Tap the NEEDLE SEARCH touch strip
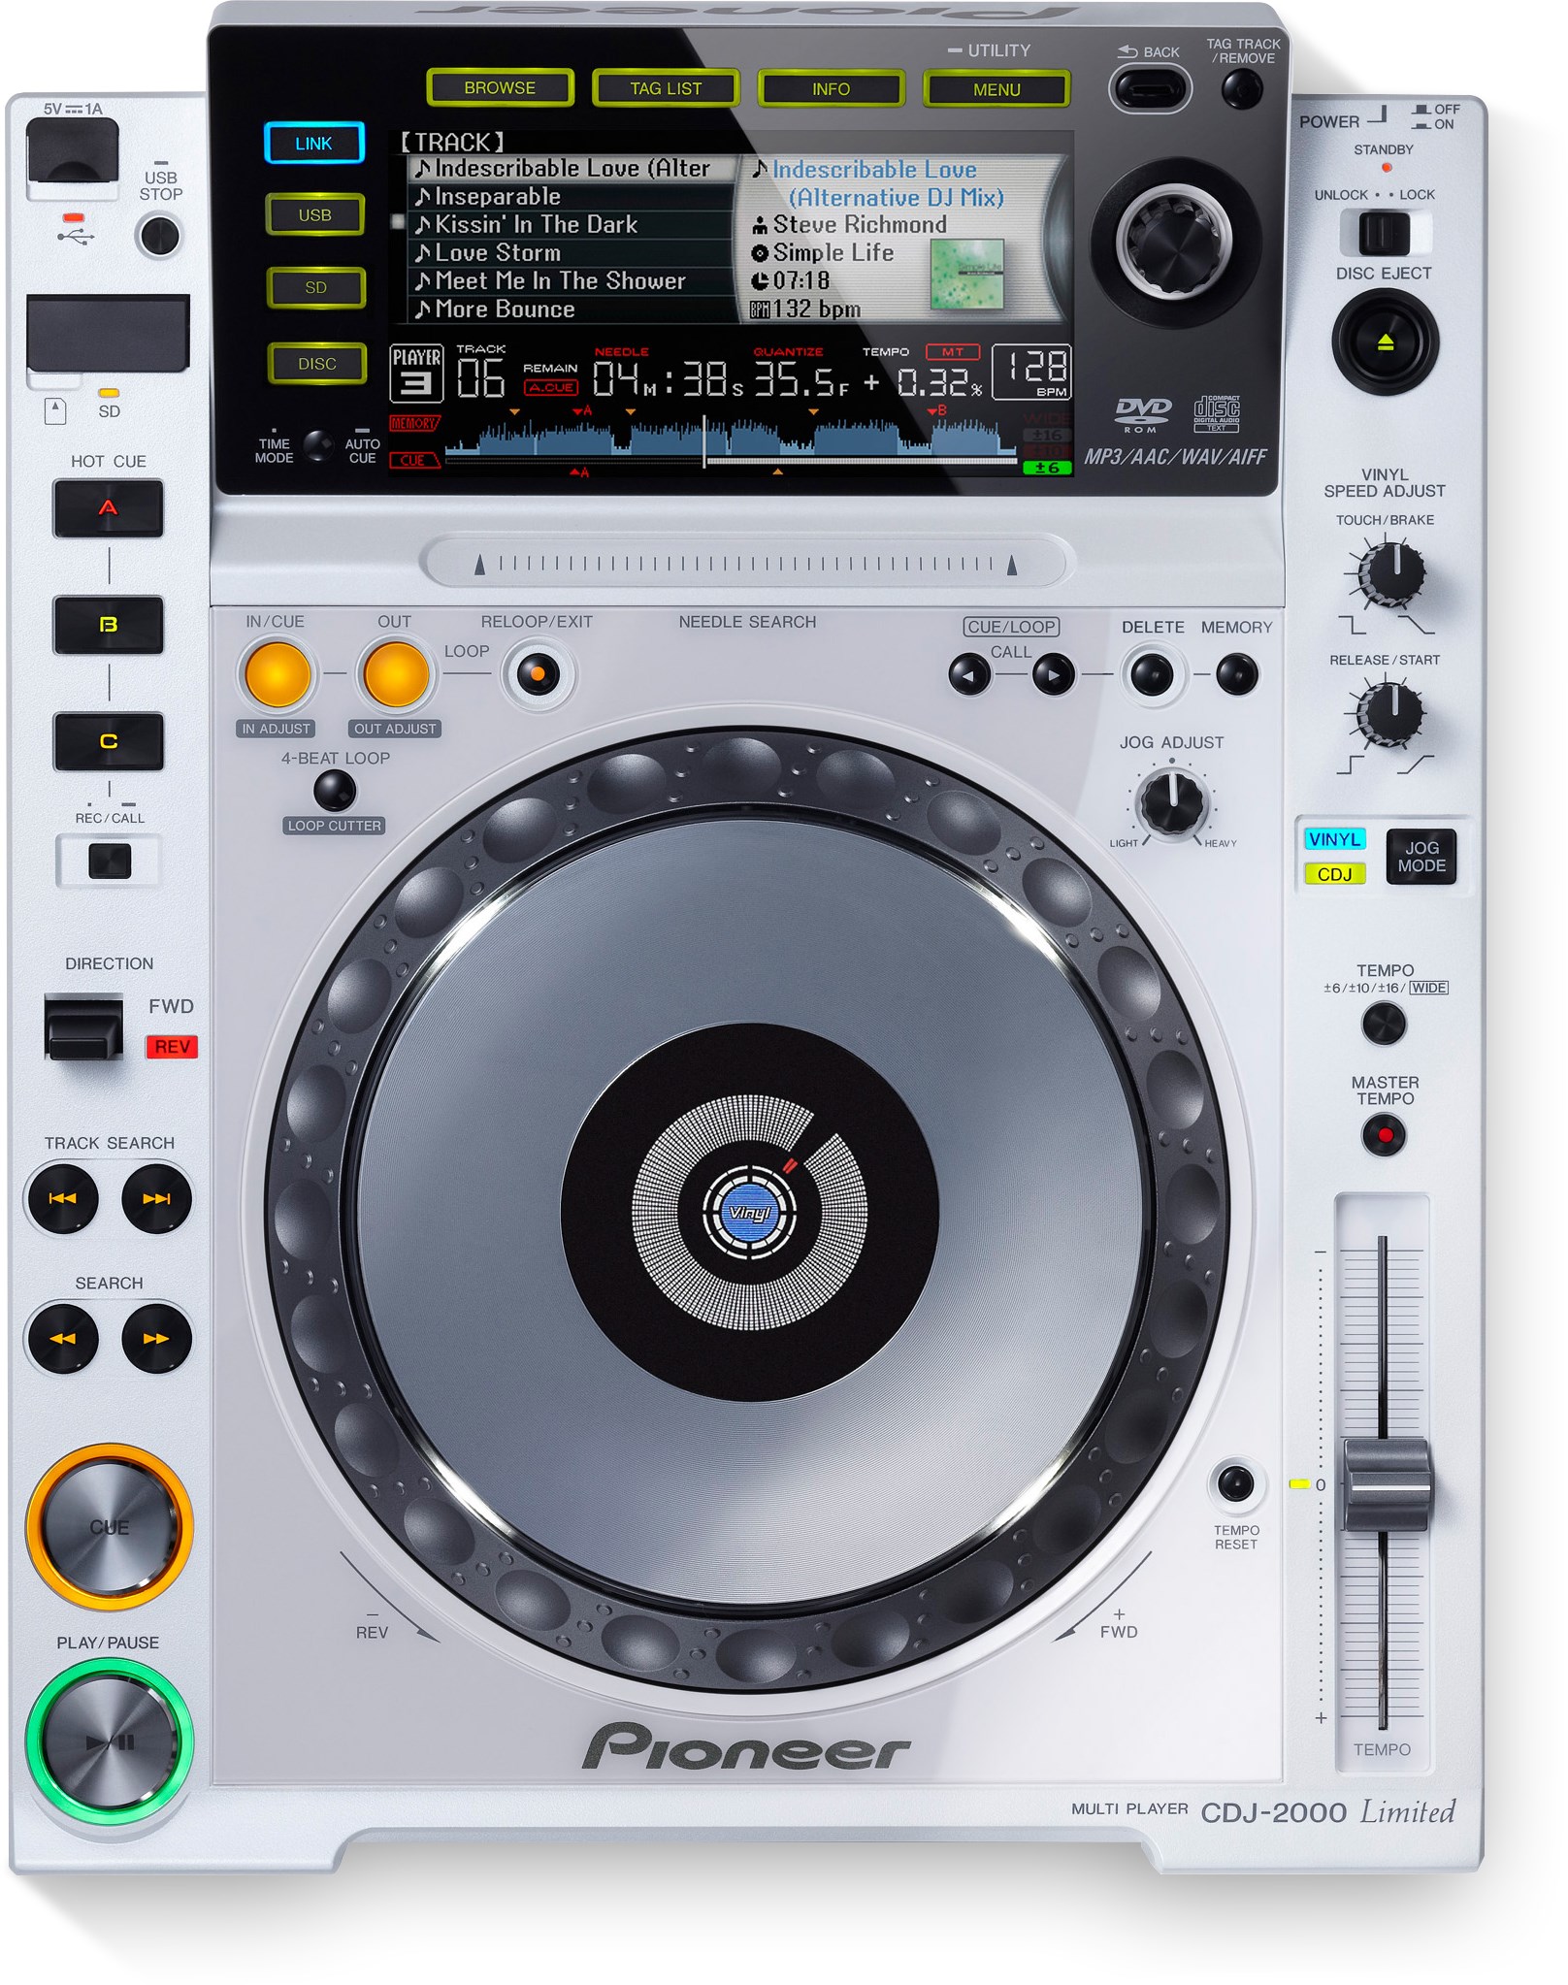The width and height of the screenshot is (1568, 1985). pyautogui.click(x=744, y=562)
